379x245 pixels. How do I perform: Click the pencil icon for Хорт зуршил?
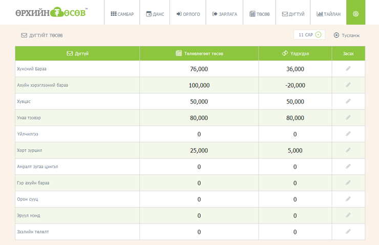[x=348, y=150]
